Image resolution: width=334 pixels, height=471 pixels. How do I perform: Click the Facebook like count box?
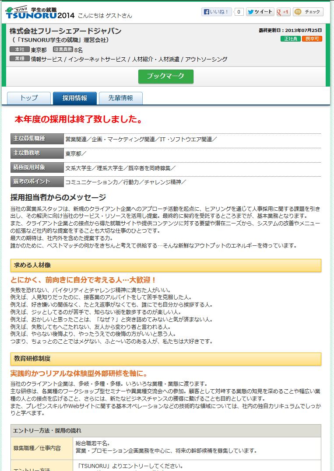pos(239,12)
